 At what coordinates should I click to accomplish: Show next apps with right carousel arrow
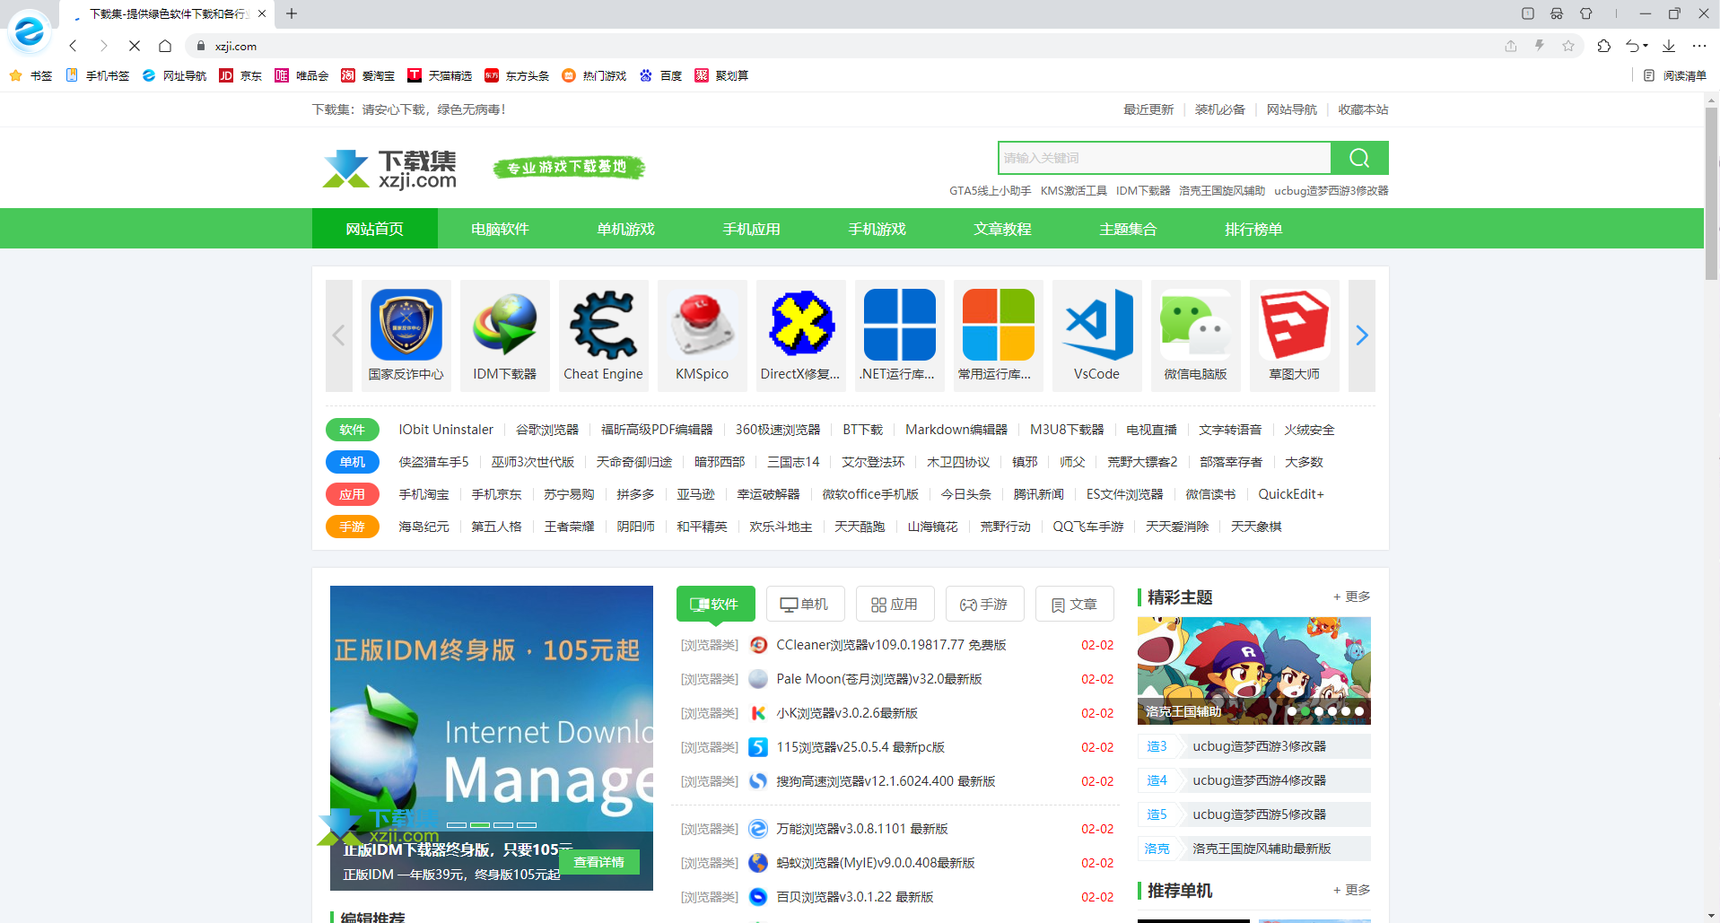click(1362, 335)
